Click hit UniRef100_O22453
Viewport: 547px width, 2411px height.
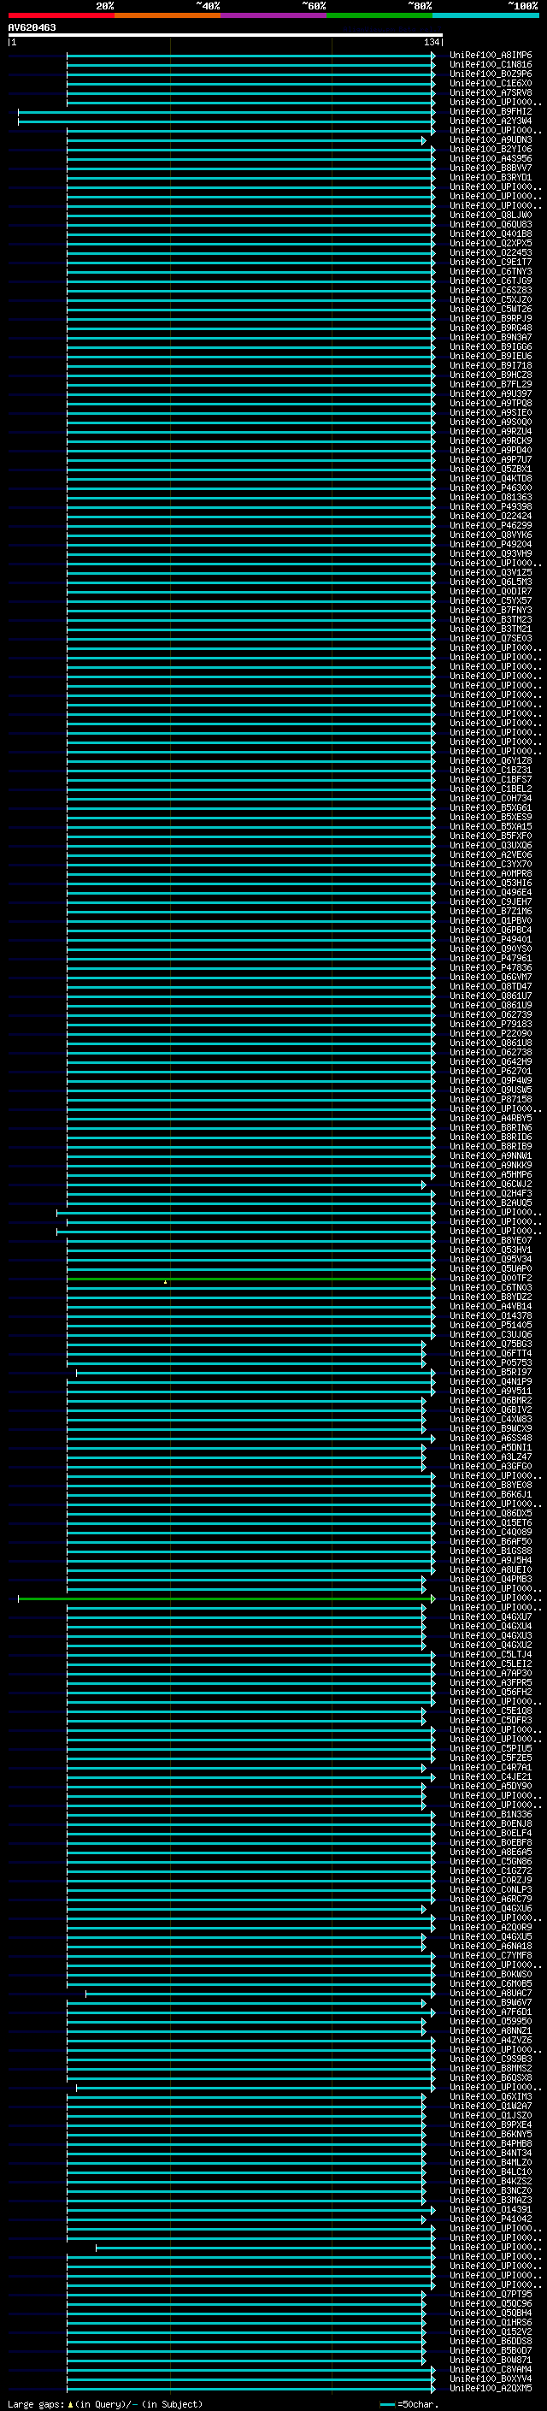(x=491, y=252)
